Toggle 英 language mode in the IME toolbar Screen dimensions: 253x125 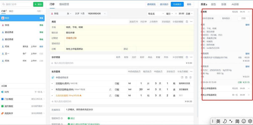coord(218,121)
